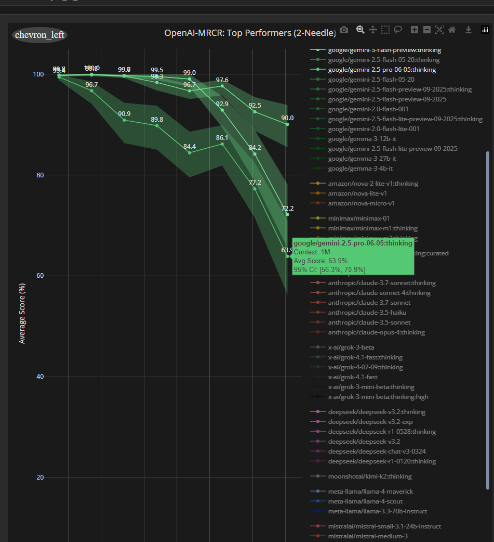The height and width of the screenshot is (542, 494).
Task: Open the Plotly logo link
Action: coord(485,30)
